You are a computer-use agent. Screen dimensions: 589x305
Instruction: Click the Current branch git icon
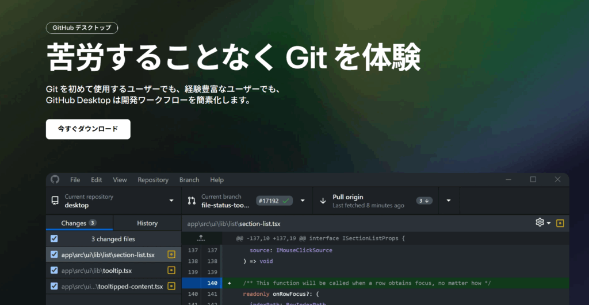(x=192, y=201)
